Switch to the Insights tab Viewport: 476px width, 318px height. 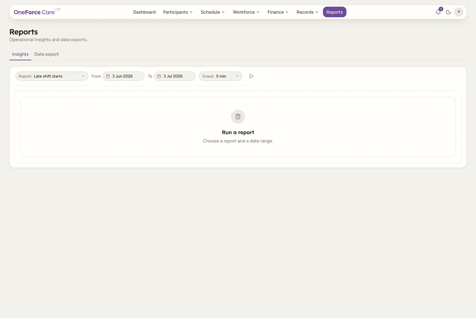click(20, 54)
